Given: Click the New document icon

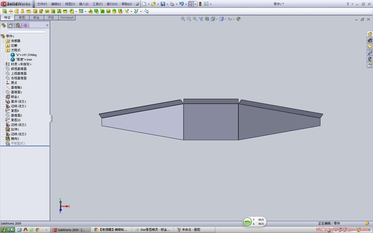Looking at the screenshot, I should tap(144, 4).
